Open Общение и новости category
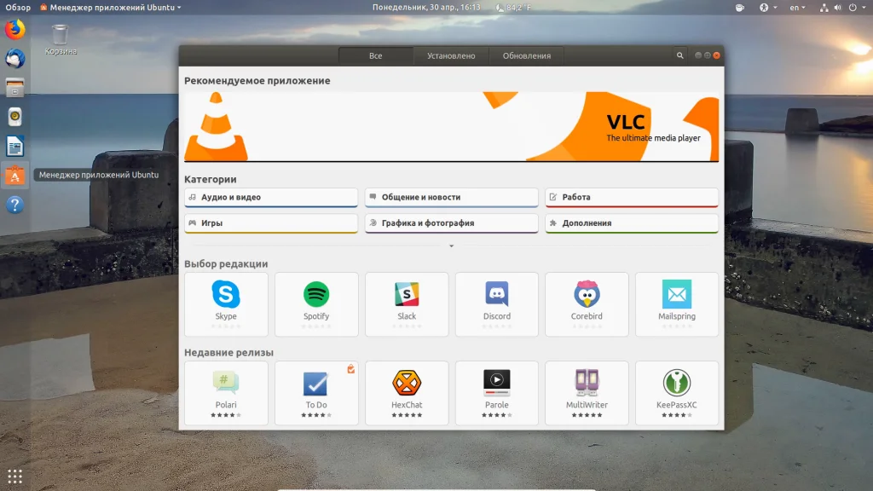873x491 pixels. point(452,197)
